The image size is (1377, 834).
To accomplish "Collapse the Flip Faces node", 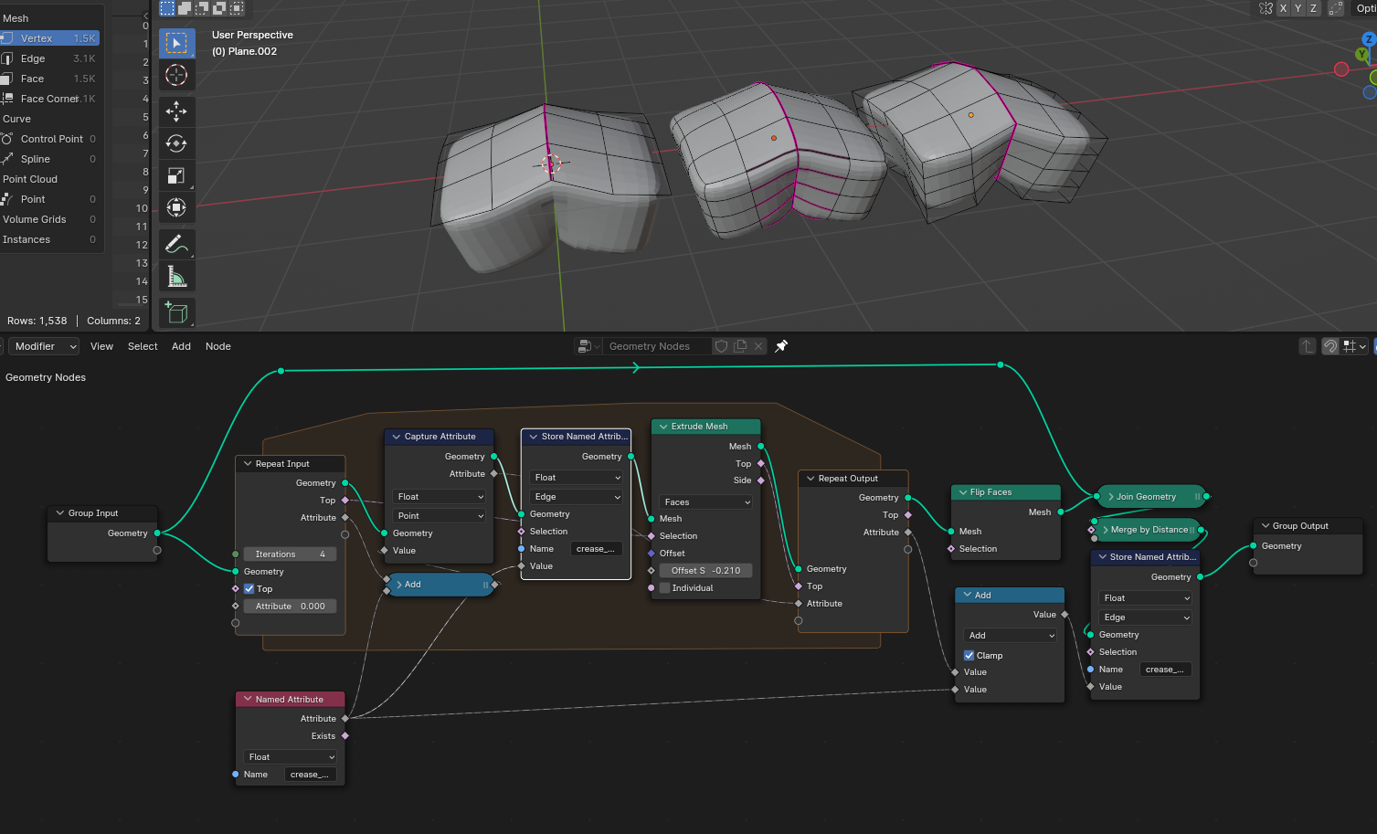I will (963, 492).
